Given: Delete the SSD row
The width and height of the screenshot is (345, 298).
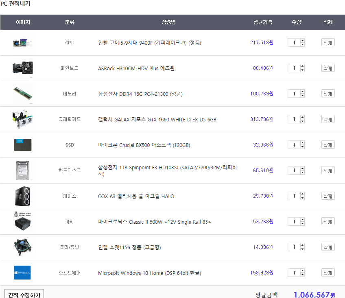Looking at the screenshot, I should pyautogui.click(x=328, y=145).
